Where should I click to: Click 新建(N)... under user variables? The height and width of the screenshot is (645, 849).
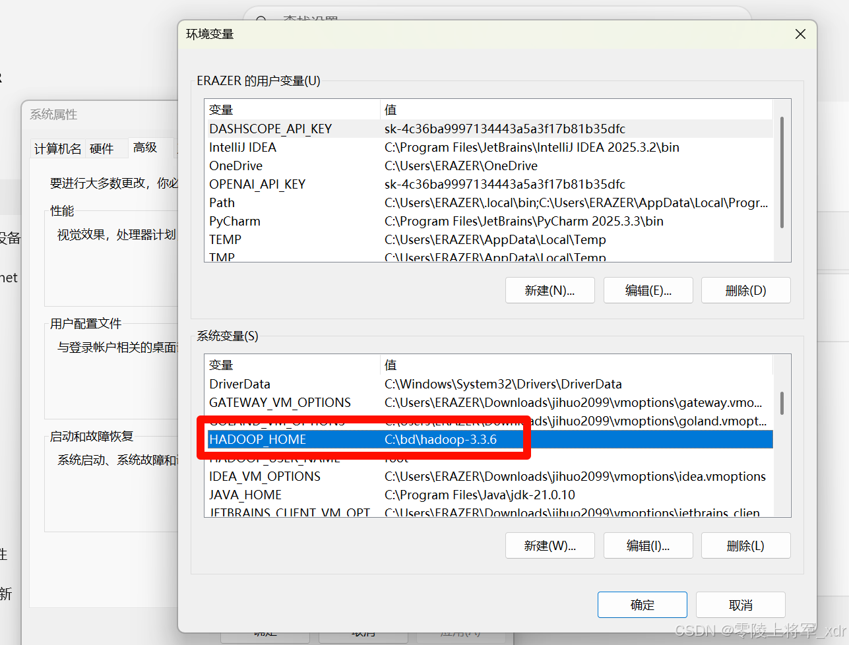pyautogui.click(x=550, y=290)
